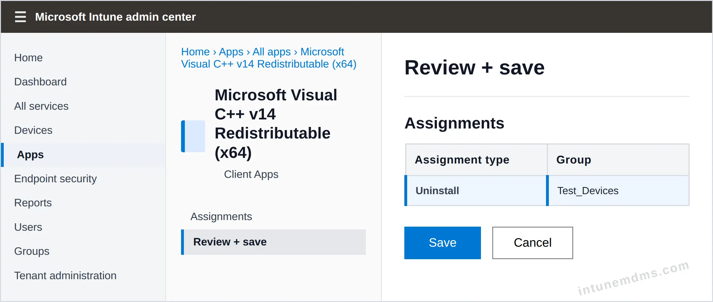The height and width of the screenshot is (302, 713).
Task: Open Tenant administration
Action: coord(65,276)
